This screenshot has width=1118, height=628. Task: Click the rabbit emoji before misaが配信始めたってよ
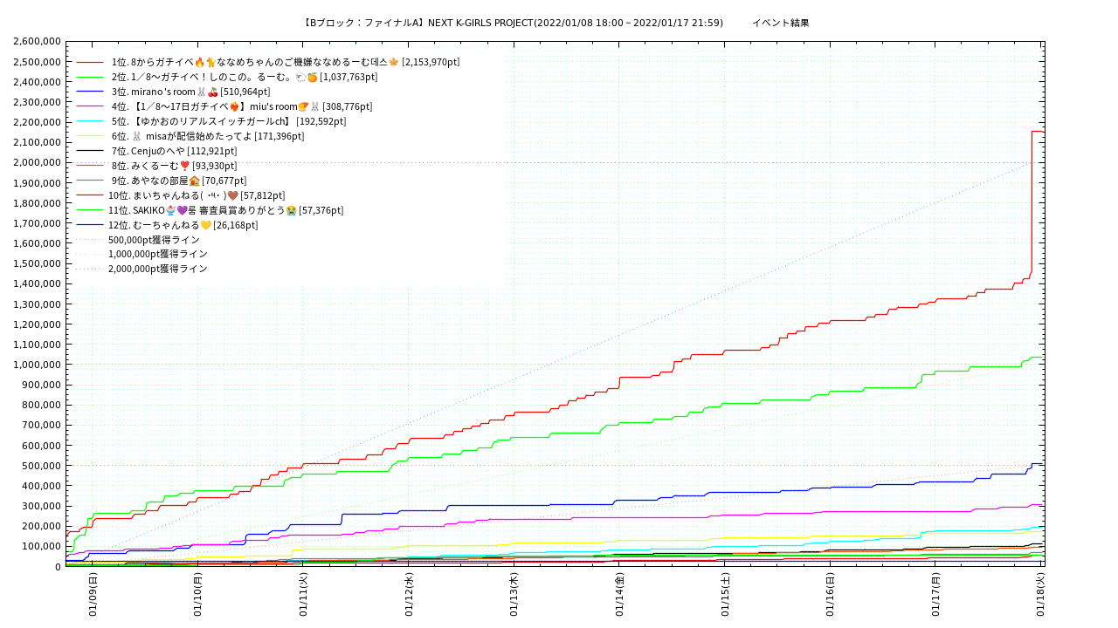[136, 136]
